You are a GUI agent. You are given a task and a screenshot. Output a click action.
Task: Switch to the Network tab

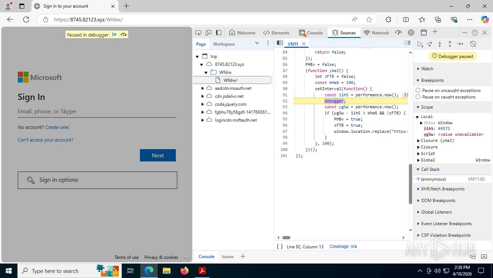(376, 33)
